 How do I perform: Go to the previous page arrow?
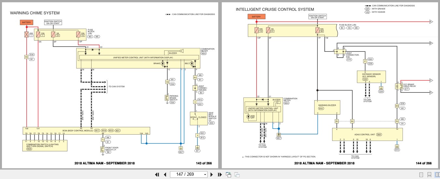pyautogui.click(x=165, y=174)
